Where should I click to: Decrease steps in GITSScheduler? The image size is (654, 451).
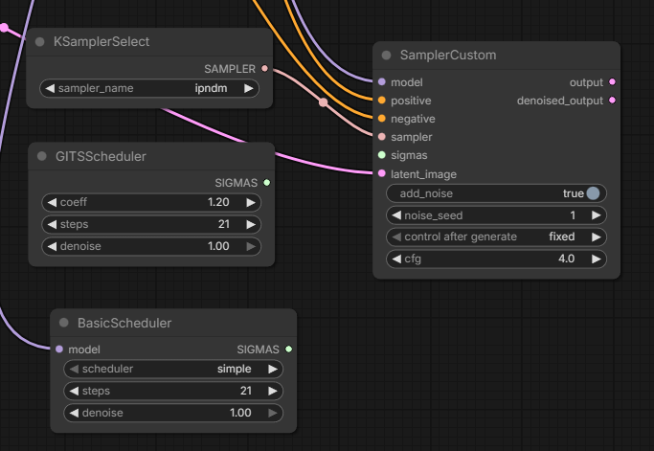(52, 224)
